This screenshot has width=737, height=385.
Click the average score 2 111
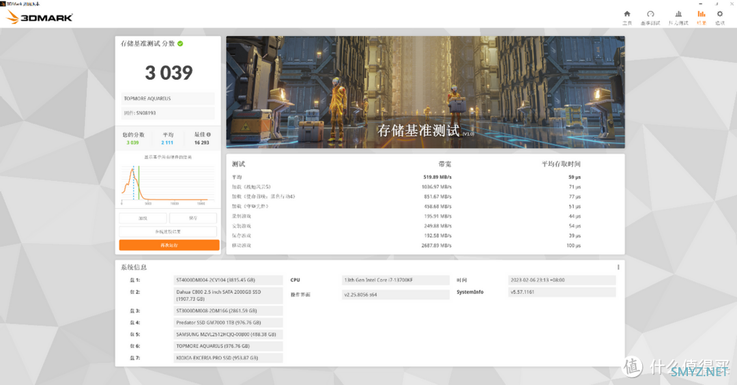point(167,143)
